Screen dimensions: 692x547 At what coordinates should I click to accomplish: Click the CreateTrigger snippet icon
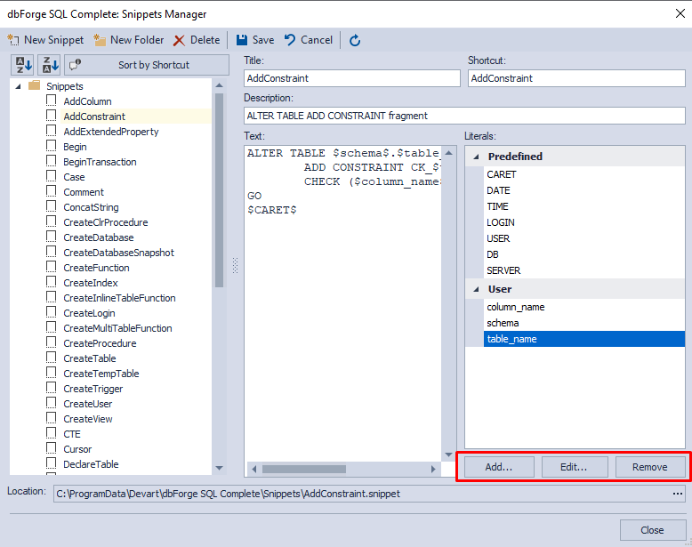pyautogui.click(x=52, y=388)
